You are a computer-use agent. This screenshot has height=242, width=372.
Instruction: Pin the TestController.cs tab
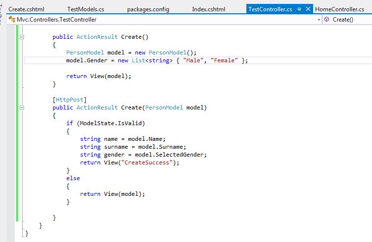pyautogui.click(x=299, y=9)
